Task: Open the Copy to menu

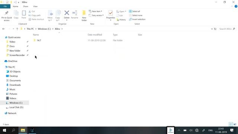Action: [58, 16]
